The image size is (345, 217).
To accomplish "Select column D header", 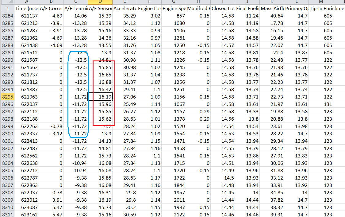I will click(100, 2).
